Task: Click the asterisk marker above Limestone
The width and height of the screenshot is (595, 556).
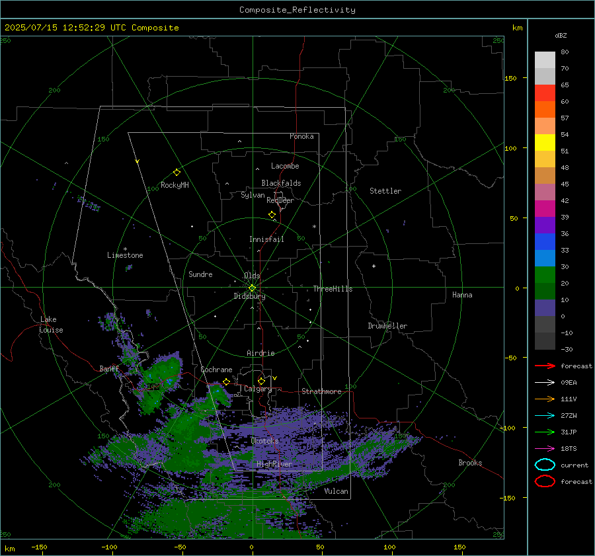Action: coord(125,249)
